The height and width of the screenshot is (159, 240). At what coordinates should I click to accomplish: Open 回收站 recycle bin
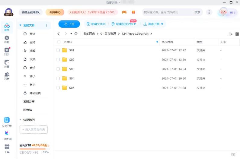point(27,110)
